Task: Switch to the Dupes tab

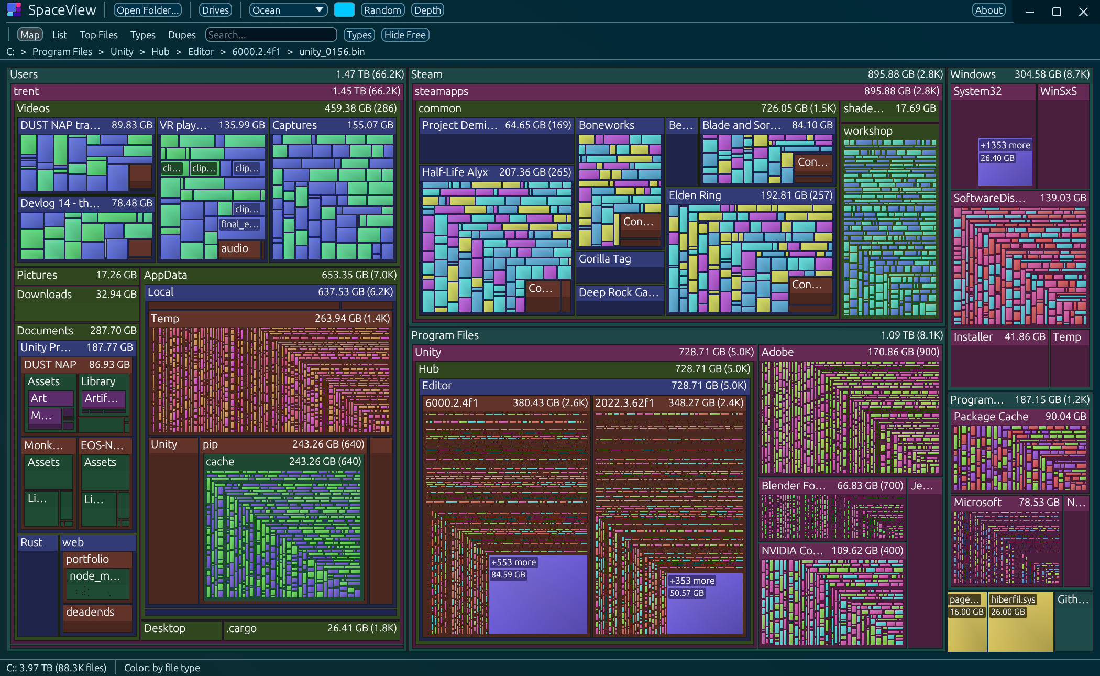Action: tap(182, 35)
